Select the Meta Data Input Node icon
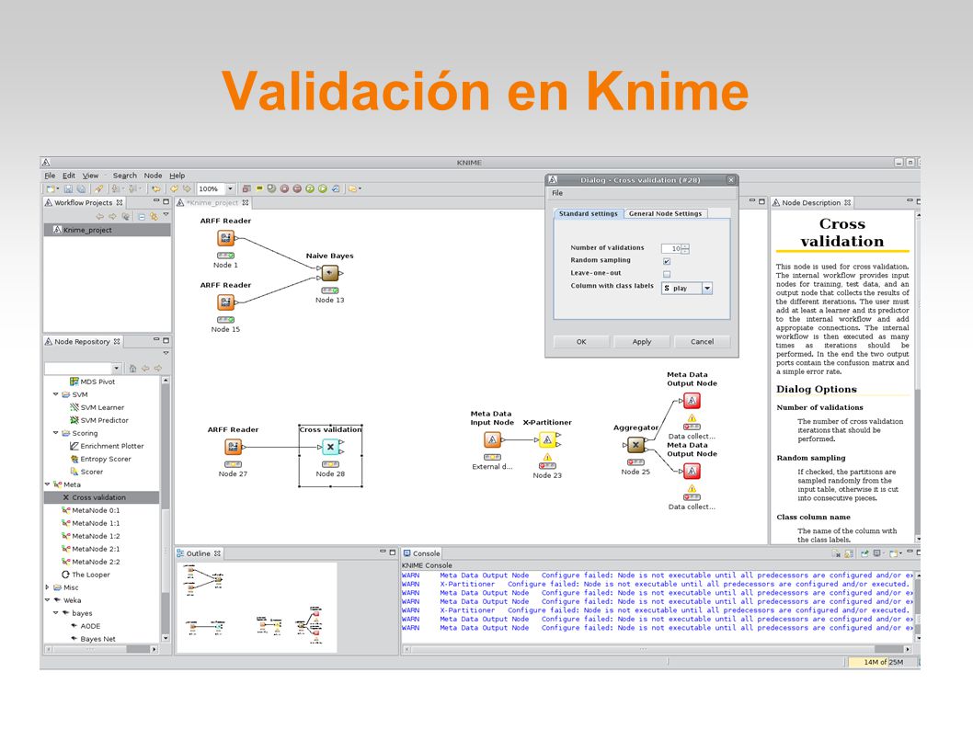The image size is (973, 729). pyautogui.click(x=492, y=439)
